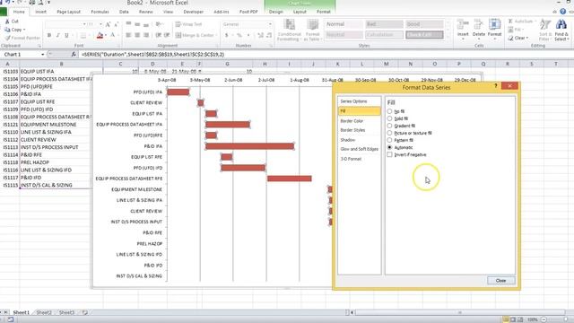Click the Decrease Decimal icon
Screen dimensions: 574x323
point(269,36)
